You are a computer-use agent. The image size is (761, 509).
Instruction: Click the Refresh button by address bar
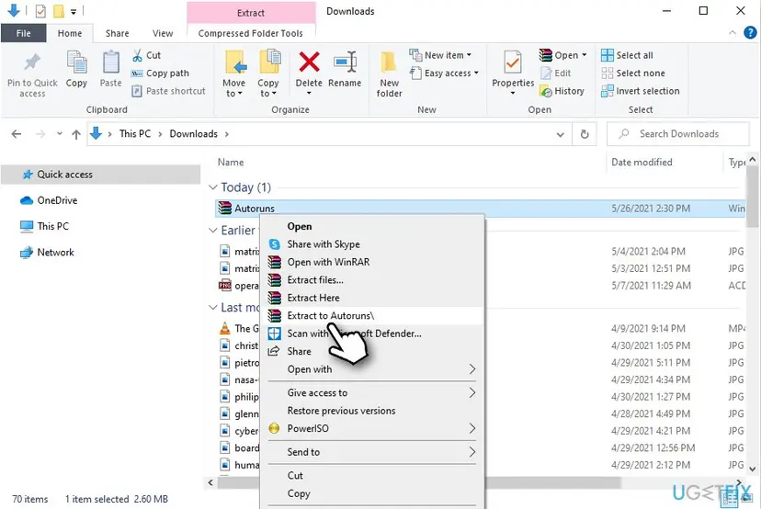tap(585, 134)
